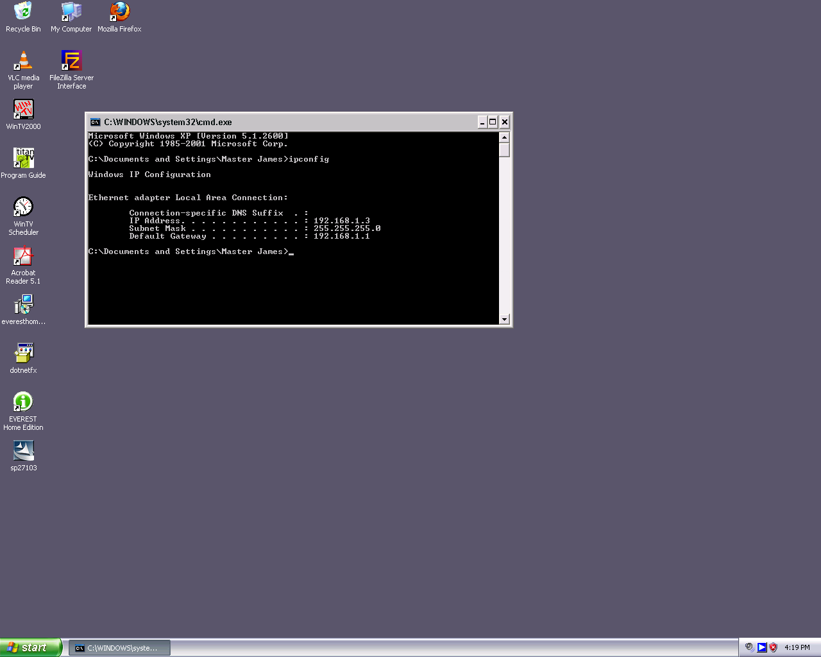Open Acrobat Reader 5.1 shortcut

tap(23, 256)
